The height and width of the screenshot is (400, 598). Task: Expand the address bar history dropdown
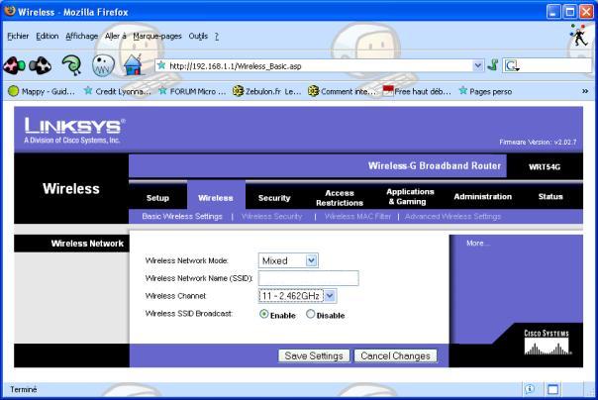(x=477, y=65)
